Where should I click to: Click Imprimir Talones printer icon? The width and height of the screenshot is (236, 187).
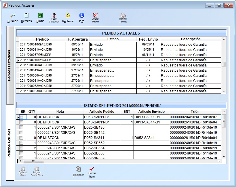click(x=123, y=16)
